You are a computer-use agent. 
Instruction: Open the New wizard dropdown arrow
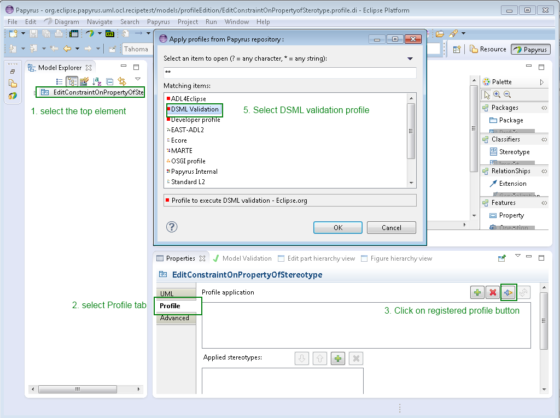(x=23, y=33)
